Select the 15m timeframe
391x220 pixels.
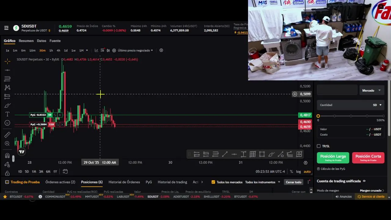click(x=32, y=50)
